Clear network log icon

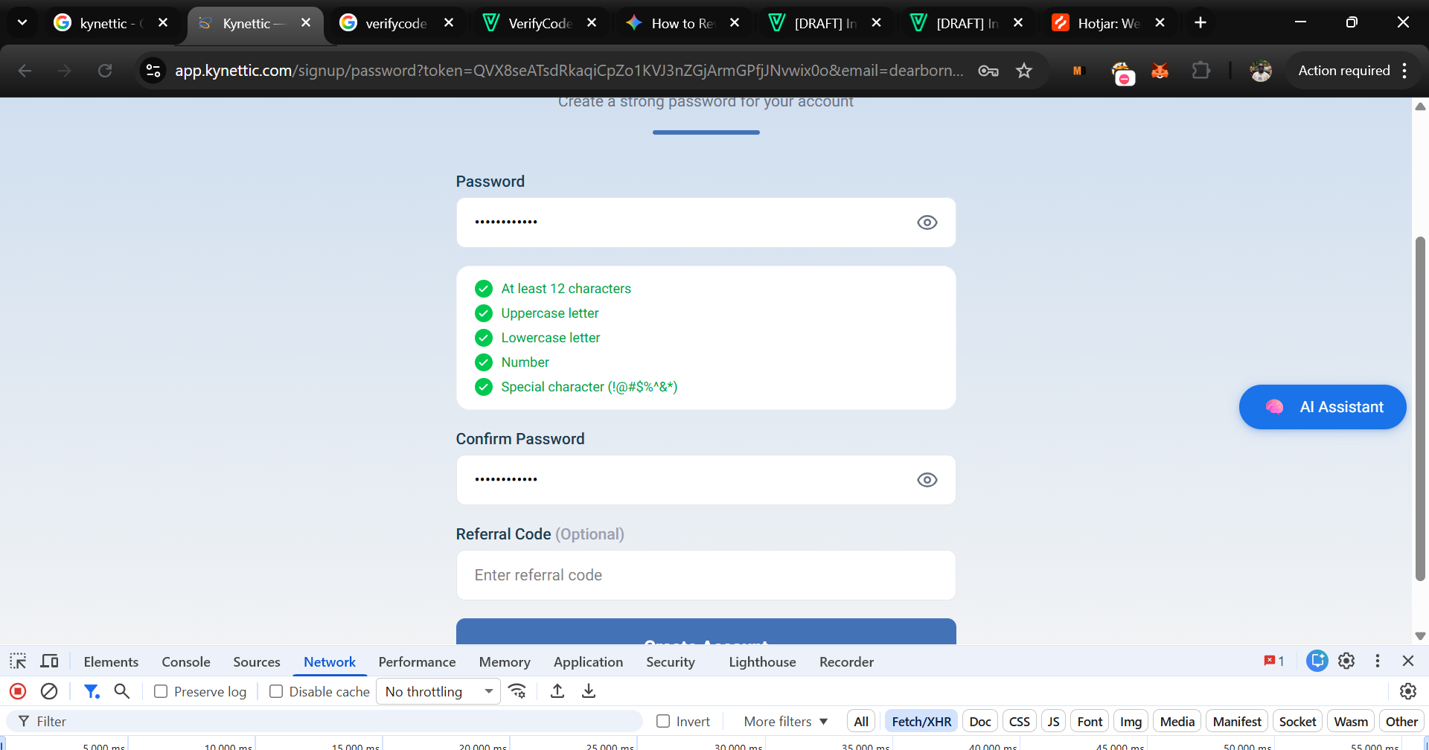tap(49, 691)
